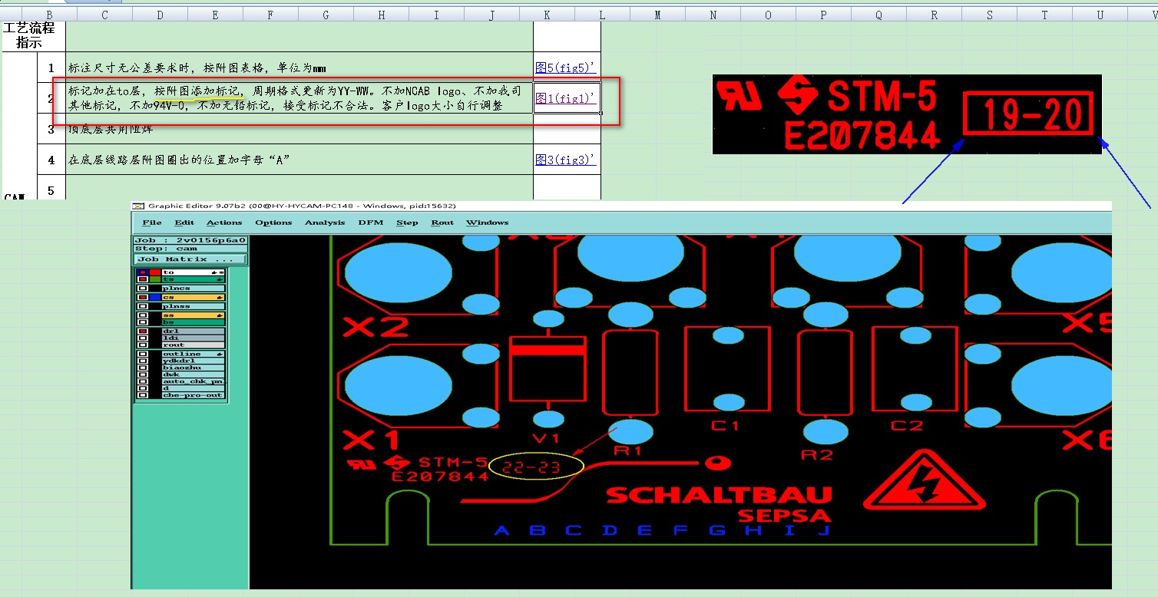Select spreadsheet column header U
The height and width of the screenshot is (597, 1158).
[x=1100, y=15]
